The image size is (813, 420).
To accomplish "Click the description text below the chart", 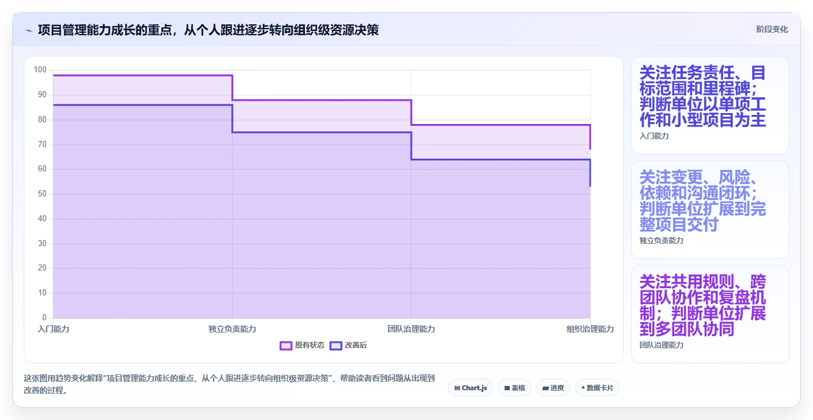I will tap(229, 385).
